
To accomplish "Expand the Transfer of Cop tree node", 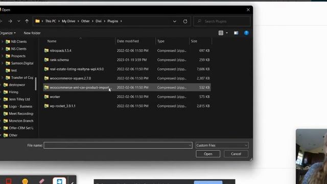I will [2, 78].
